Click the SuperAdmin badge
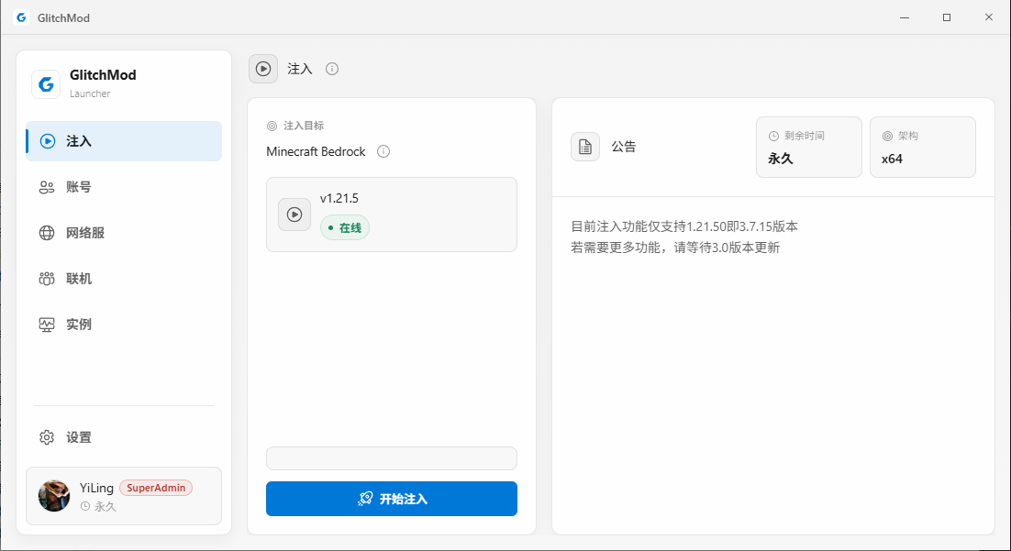 coord(156,488)
